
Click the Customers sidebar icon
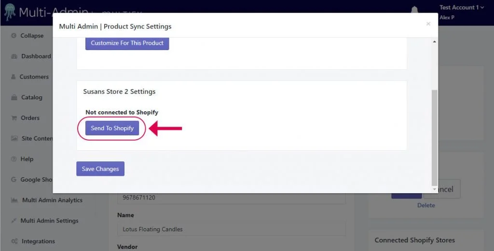click(x=13, y=77)
